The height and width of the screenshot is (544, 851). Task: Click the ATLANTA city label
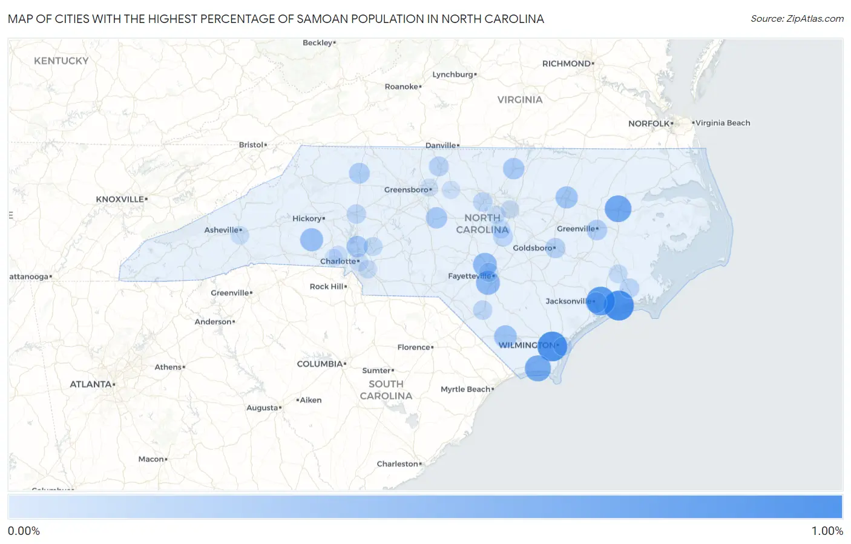(91, 384)
